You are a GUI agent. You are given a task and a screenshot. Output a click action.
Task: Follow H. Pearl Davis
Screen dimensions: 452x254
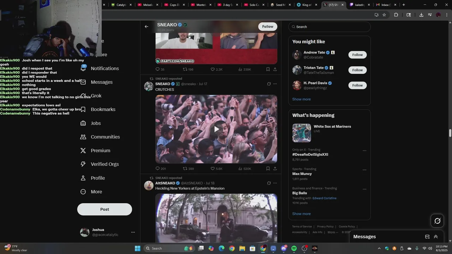pyautogui.click(x=357, y=85)
